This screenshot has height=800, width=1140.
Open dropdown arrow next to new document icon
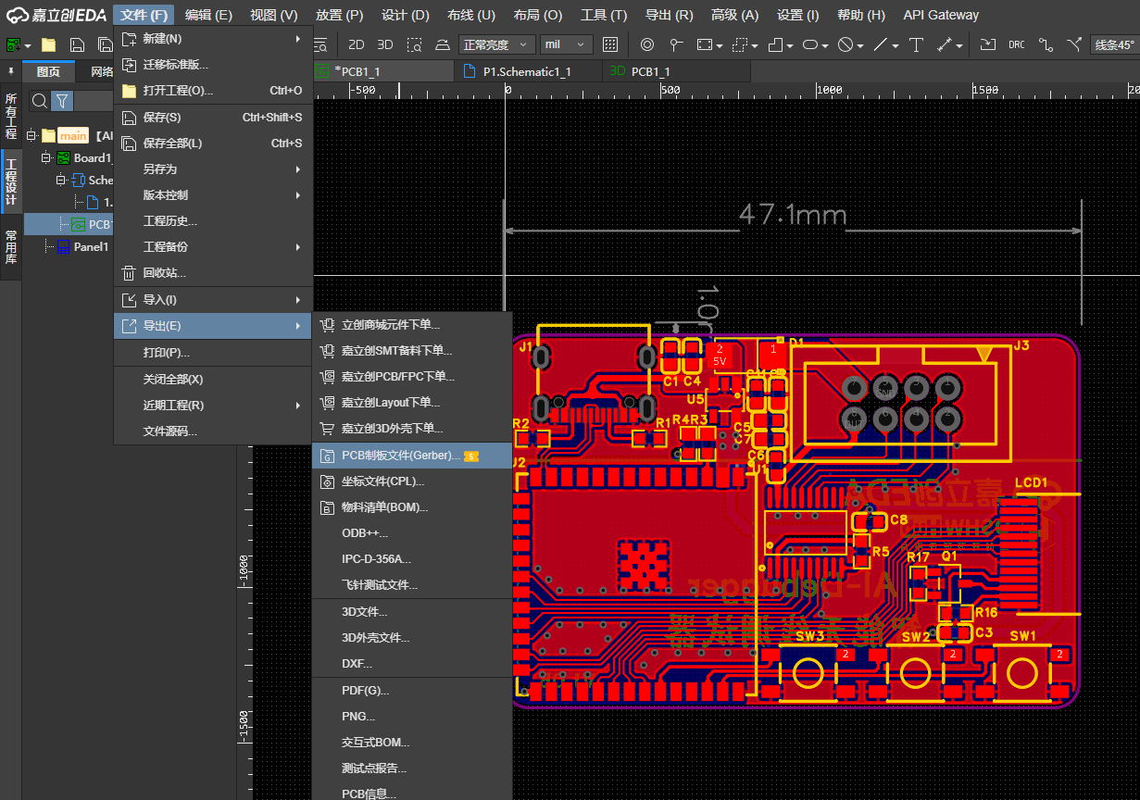pyautogui.click(x=29, y=45)
